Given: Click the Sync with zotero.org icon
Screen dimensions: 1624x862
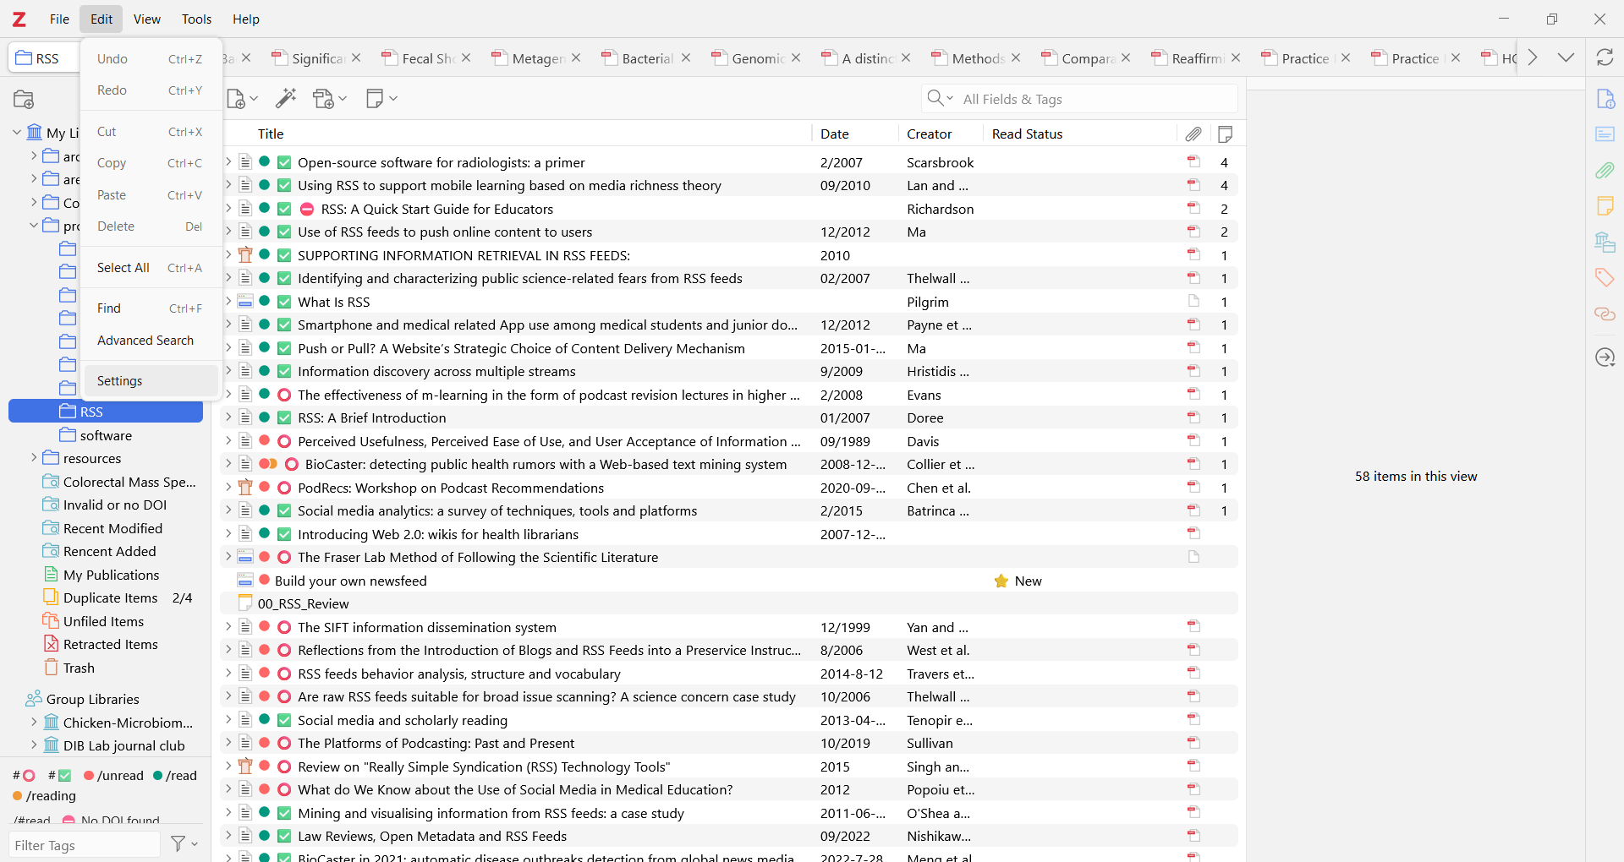Looking at the screenshot, I should 1605,57.
